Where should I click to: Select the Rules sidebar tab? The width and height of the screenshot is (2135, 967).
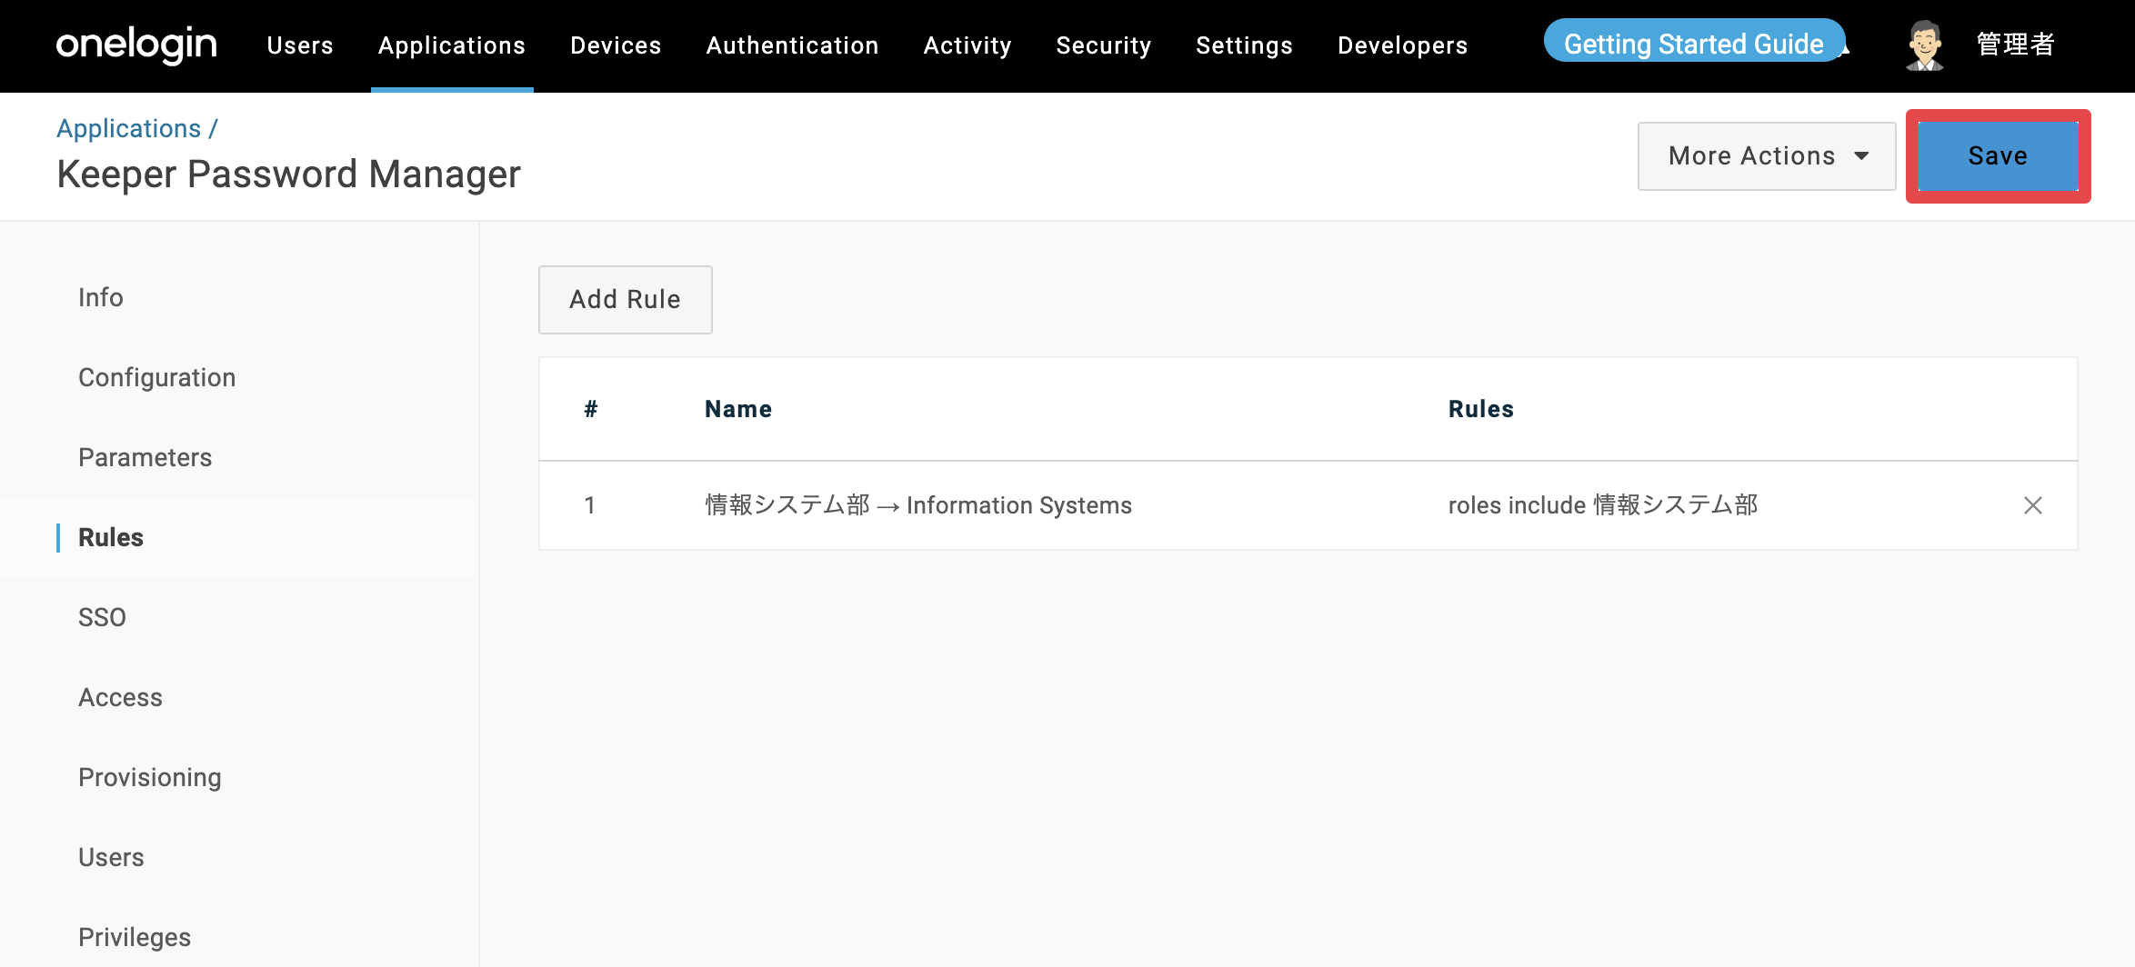pos(111,538)
